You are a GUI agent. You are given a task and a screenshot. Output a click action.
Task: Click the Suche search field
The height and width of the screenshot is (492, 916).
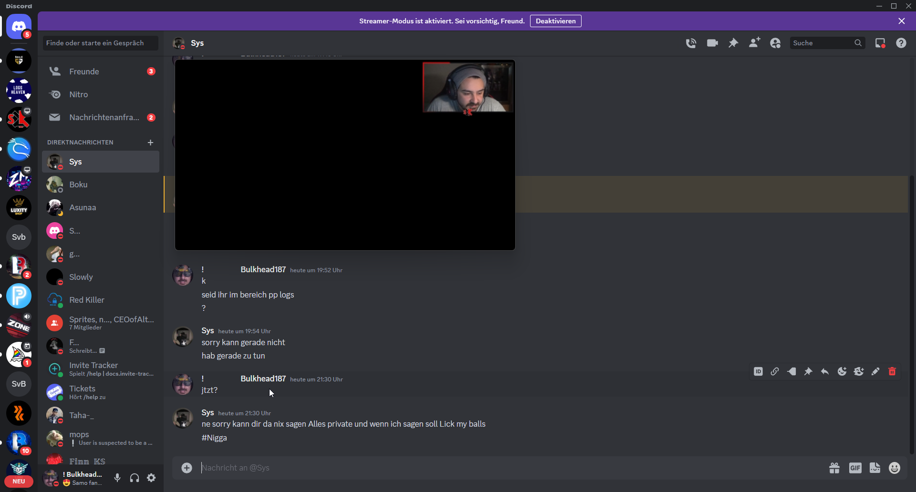(x=822, y=43)
